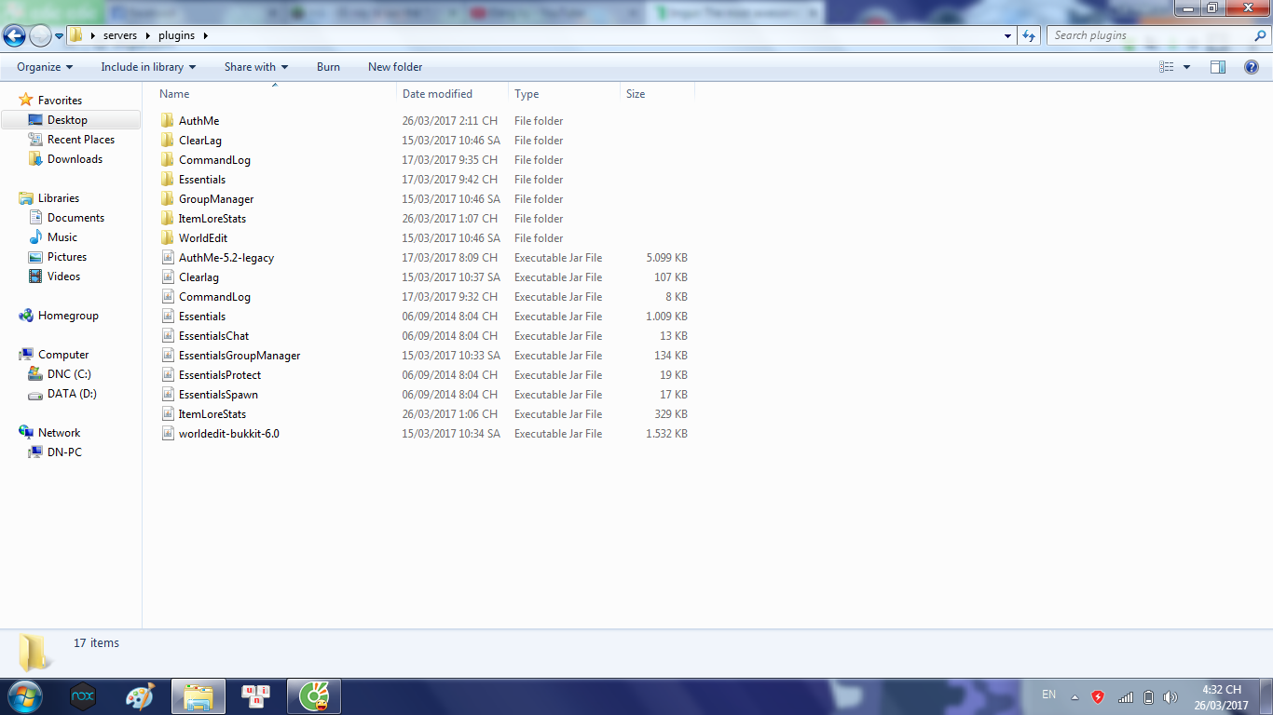Select the CommandLog folder icon

click(x=168, y=160)
